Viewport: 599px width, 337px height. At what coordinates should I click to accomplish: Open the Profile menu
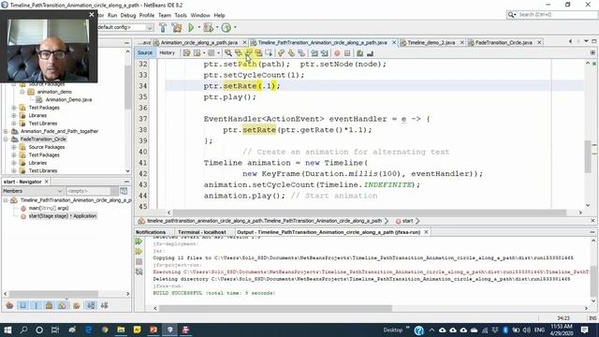(x=147, y=15)
